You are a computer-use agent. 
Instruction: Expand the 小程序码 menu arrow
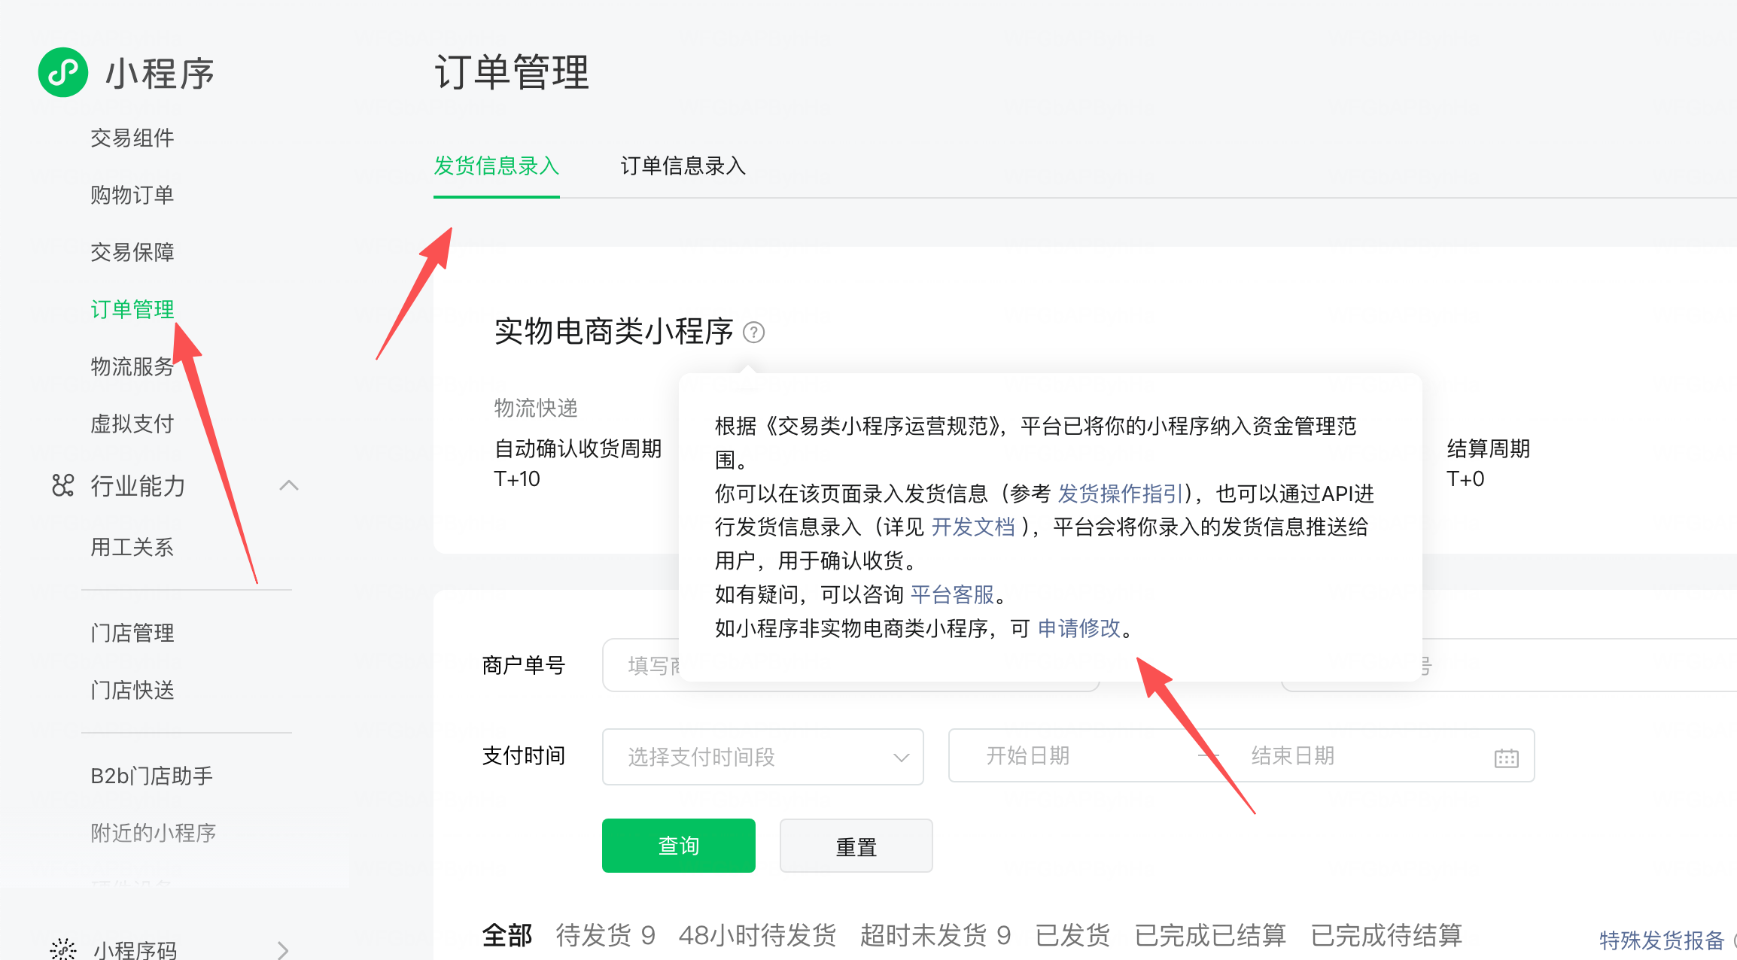coord(283,949)
